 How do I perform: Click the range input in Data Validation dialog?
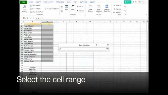[x=83, y=49]
